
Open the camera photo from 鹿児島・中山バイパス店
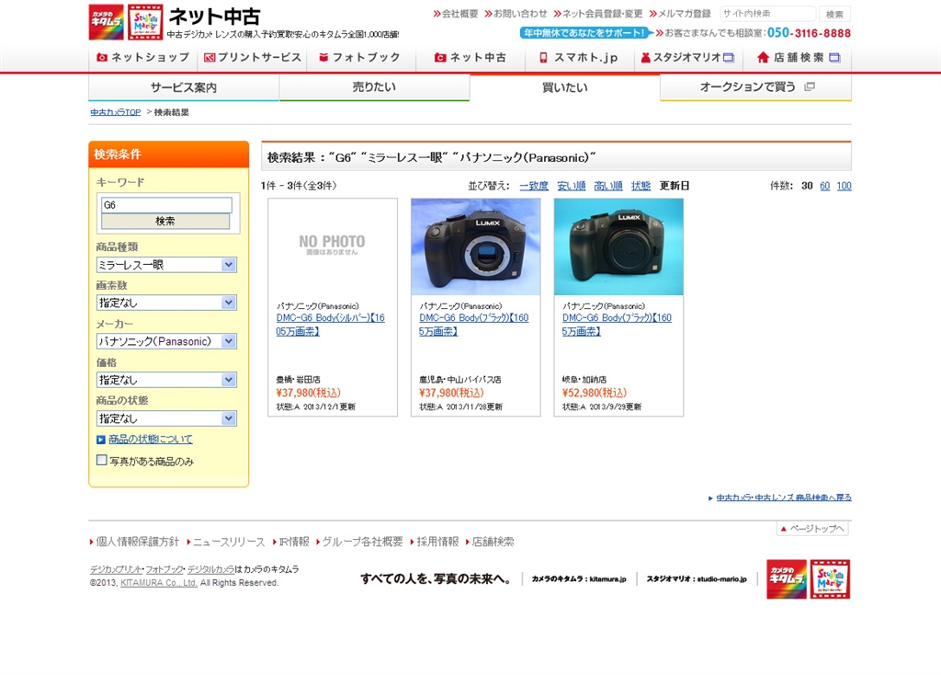476,246
